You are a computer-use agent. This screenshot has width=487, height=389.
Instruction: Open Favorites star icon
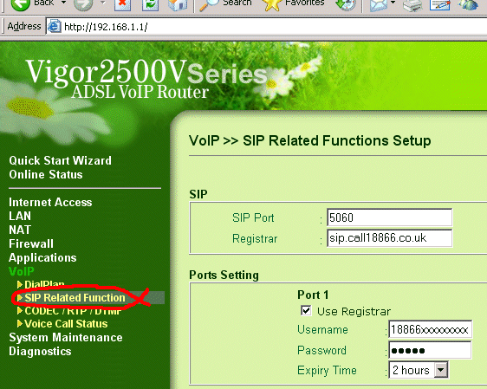pyautogui.click(x=272, y=4)
